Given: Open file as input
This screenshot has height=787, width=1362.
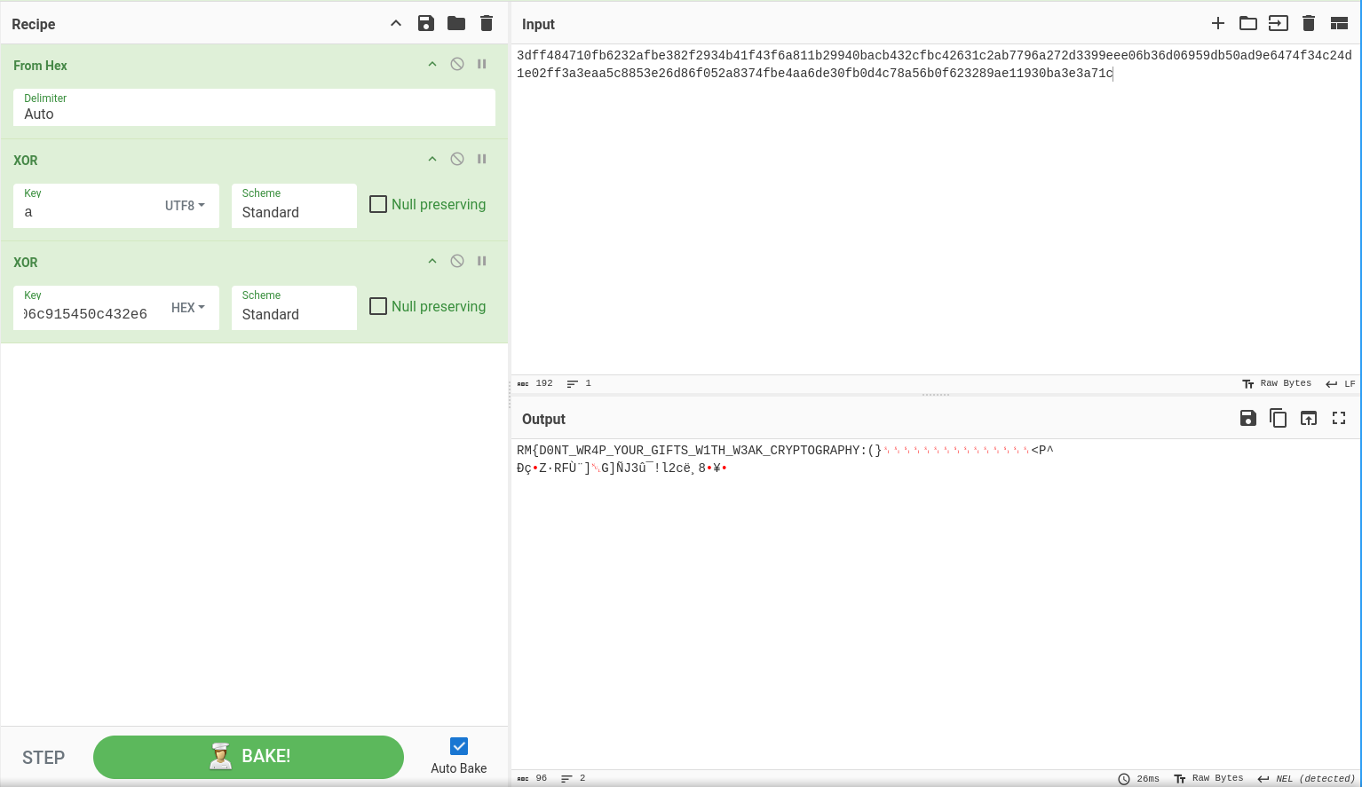Looking at the screenshot, I should point(1279,23).
